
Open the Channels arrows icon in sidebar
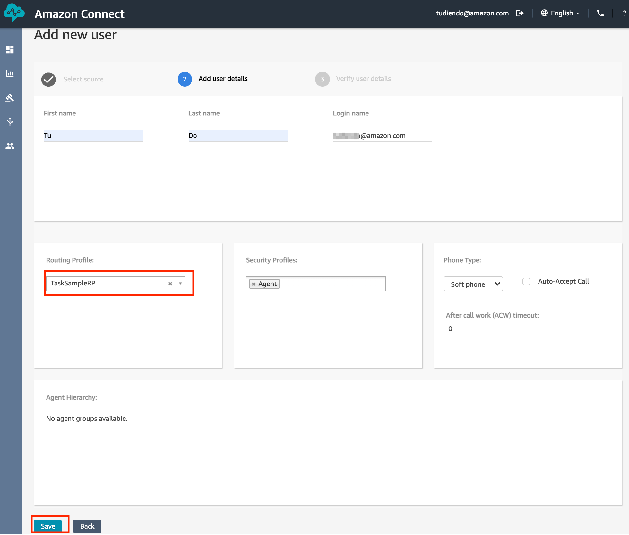10,122
